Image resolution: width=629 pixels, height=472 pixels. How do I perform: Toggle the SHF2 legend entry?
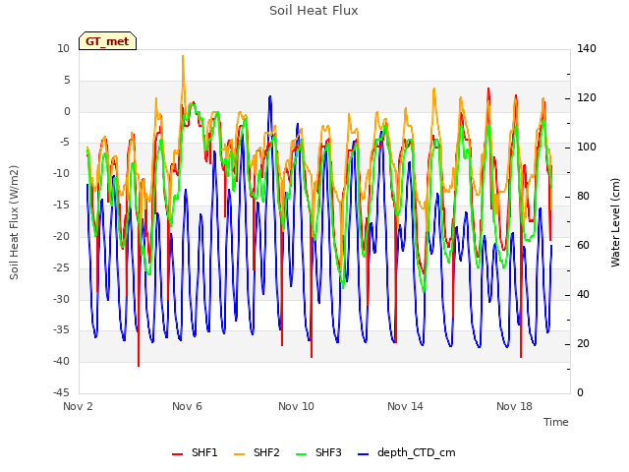point(257,452)
